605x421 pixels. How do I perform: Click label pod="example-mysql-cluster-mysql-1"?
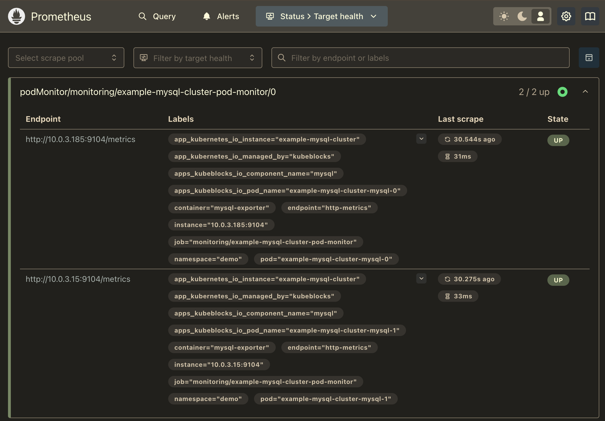(326, 399)
